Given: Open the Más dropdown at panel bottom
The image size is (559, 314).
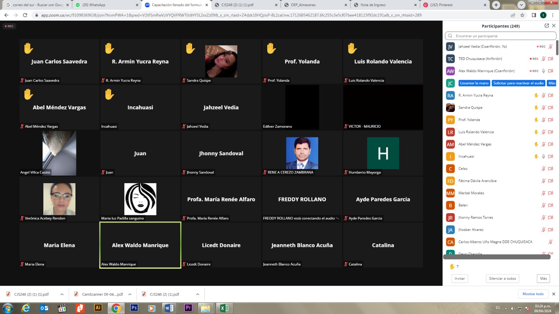Looking at the screenshot, I should coord(543,278).
